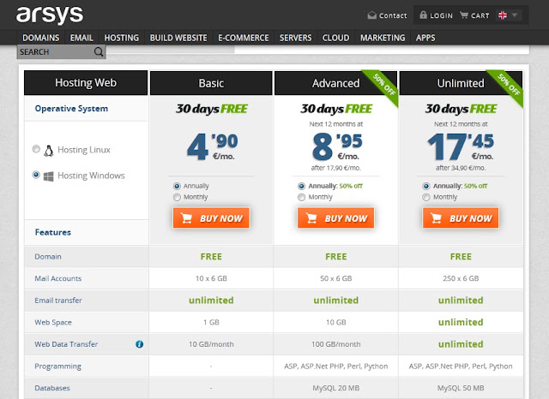The width and height of the screenshot is (549, 399).
Task: Click Buy Now for Basic plan
Action: pyautogui.click(x=211, y=218)
